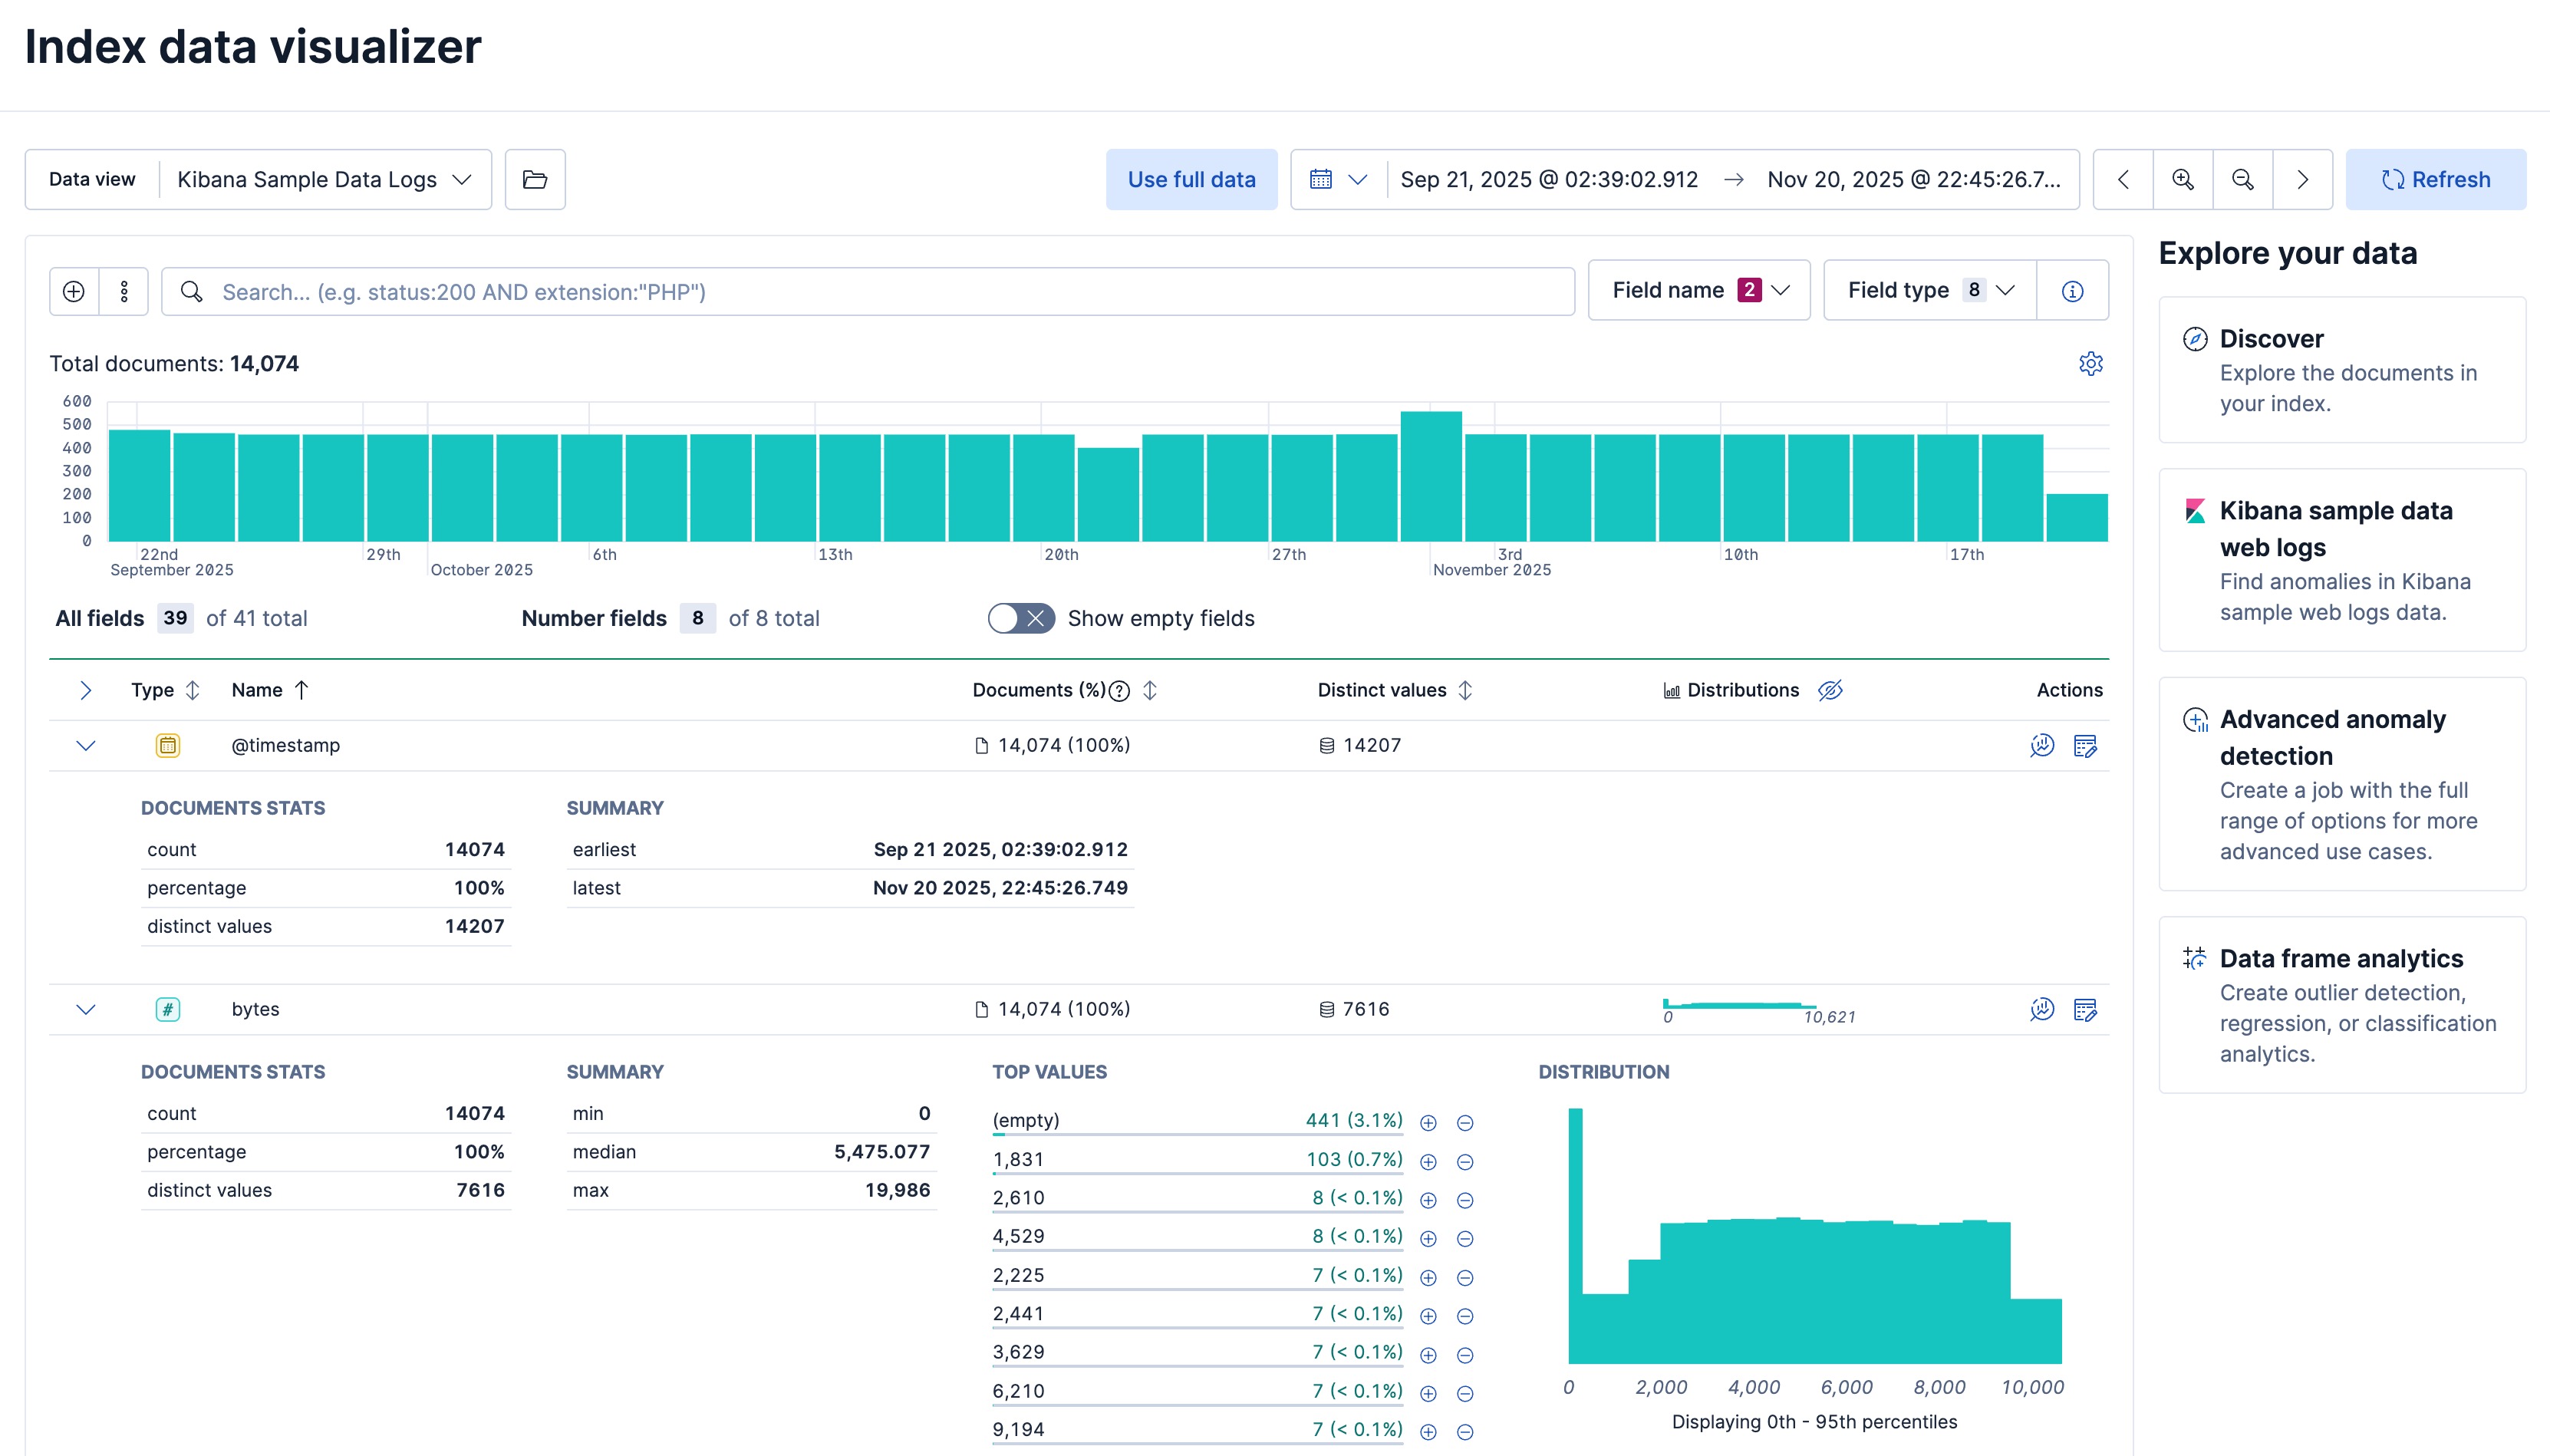Open Data frame analytics card
Viewport: 2550px width, 1456px height.
2342,1005
